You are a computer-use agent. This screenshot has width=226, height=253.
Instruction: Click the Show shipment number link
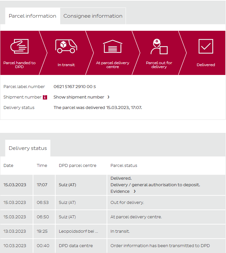(79, 97)
